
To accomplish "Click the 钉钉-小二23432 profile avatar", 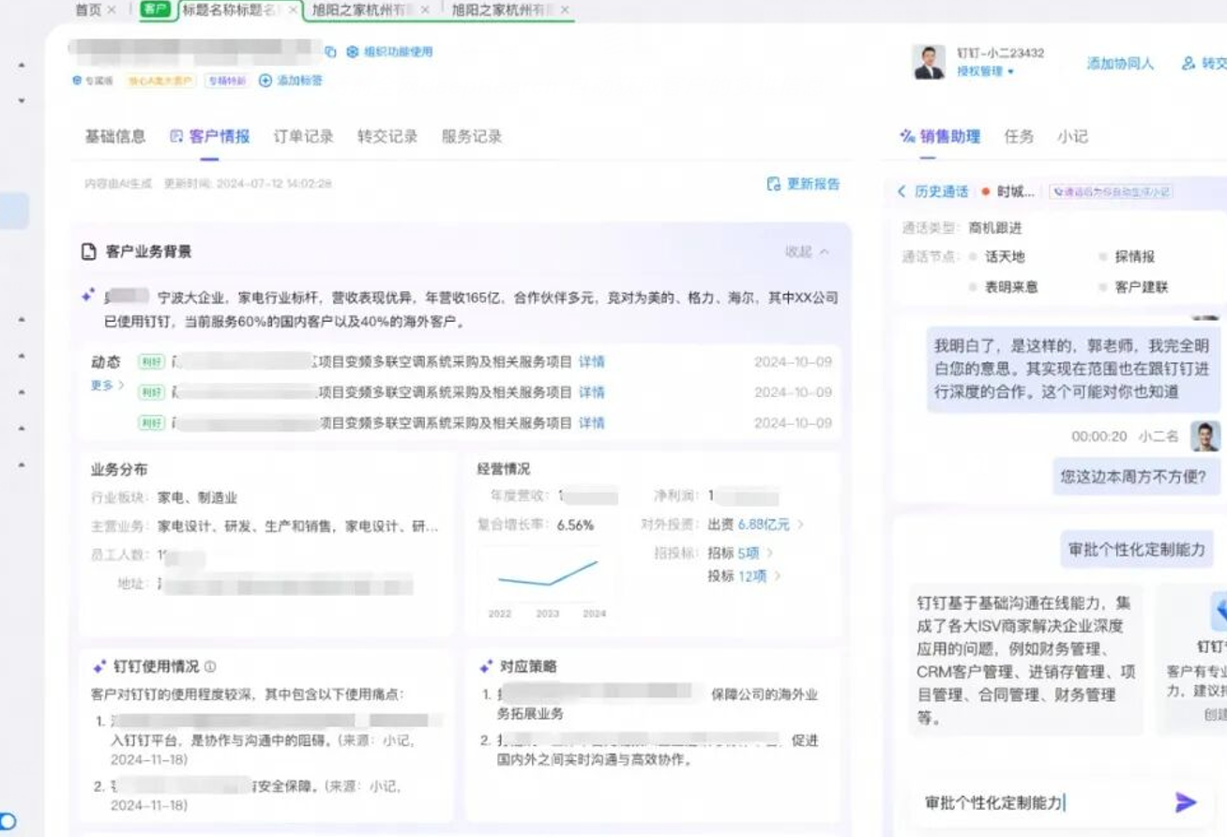I will click(929, 62).
